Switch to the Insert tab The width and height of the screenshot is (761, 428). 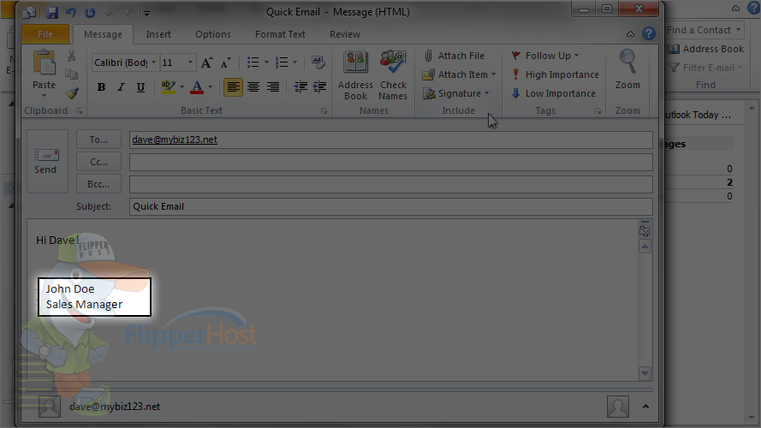158,34
